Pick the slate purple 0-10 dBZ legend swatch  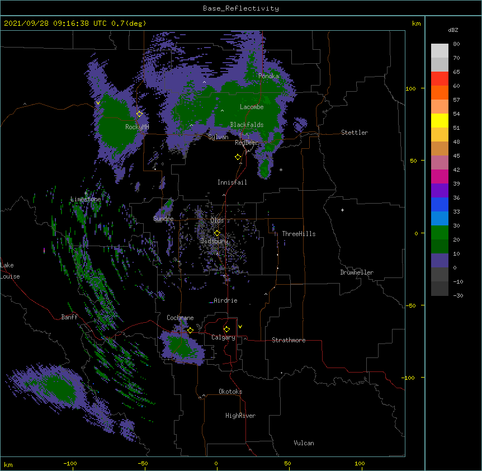[440, 261]
